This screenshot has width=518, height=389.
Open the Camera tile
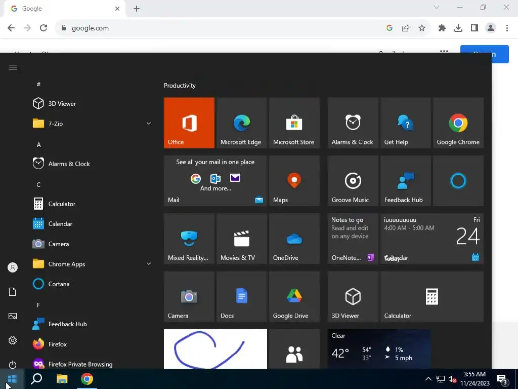[189, 297]
